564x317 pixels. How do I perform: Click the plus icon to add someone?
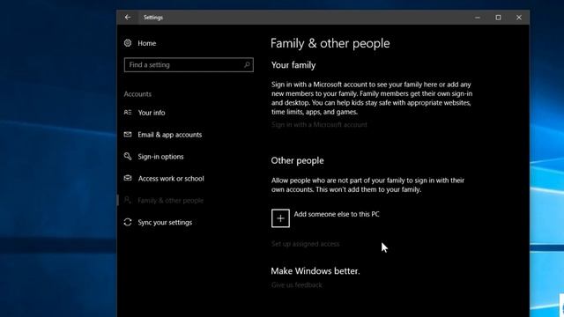(x=280, y=218)
